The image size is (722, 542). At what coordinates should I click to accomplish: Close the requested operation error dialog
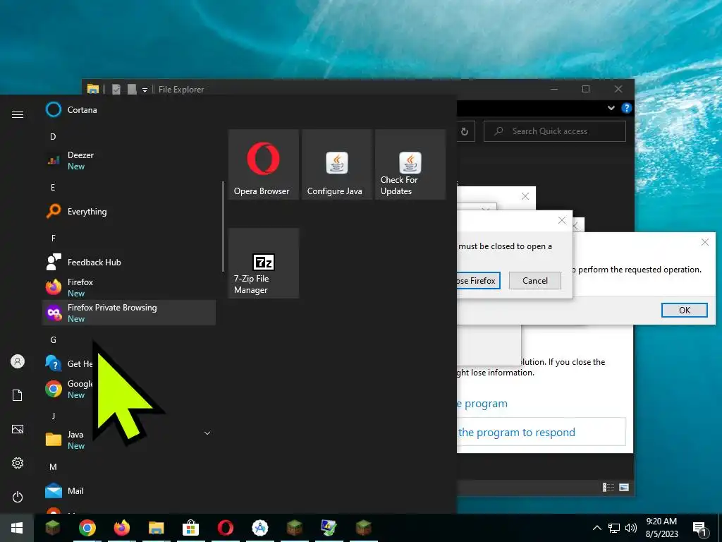pos(704,242)
